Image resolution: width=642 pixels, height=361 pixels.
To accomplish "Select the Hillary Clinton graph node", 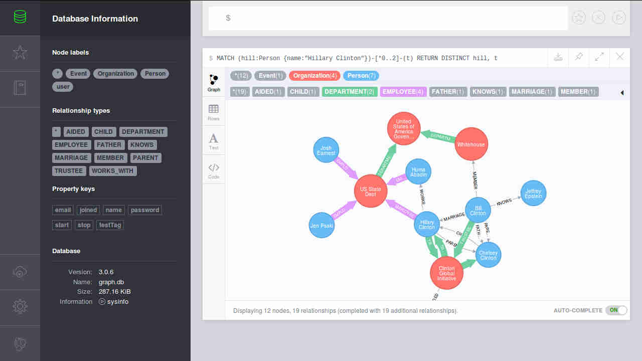I will coord(427,225).
